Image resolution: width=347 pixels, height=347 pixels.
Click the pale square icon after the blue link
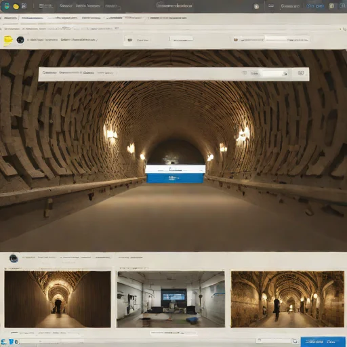[331, 6]
